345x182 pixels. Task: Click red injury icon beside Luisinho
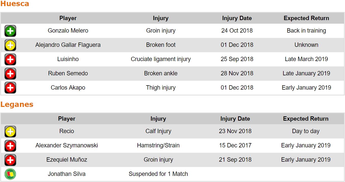(10, 60)
